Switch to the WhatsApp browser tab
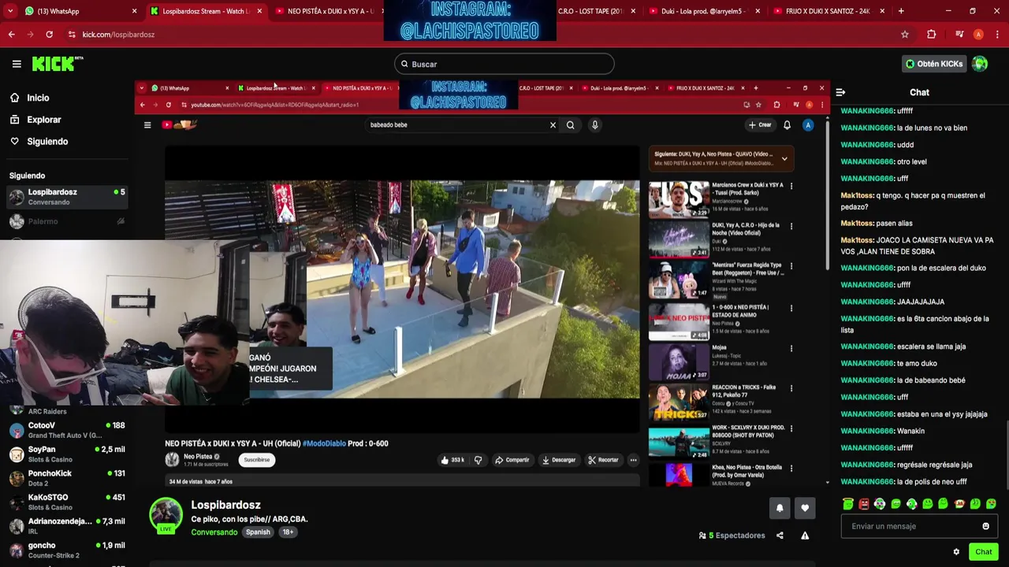 (79, 11)
